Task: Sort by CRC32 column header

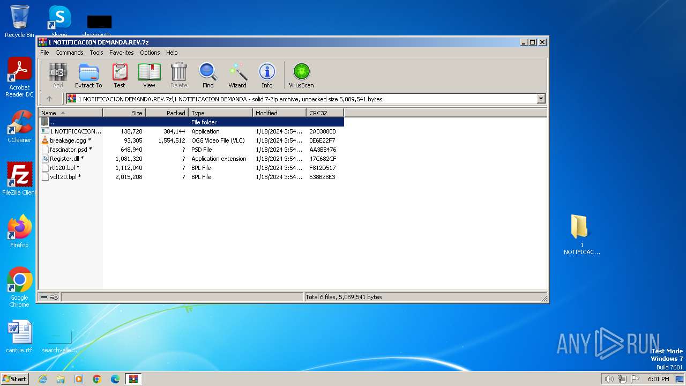Action: click(325, 113)
